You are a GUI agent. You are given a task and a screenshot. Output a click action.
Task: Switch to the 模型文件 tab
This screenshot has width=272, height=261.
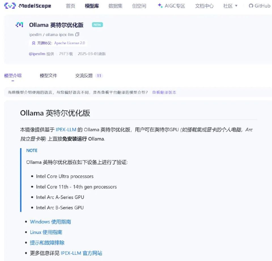point(48,75)
